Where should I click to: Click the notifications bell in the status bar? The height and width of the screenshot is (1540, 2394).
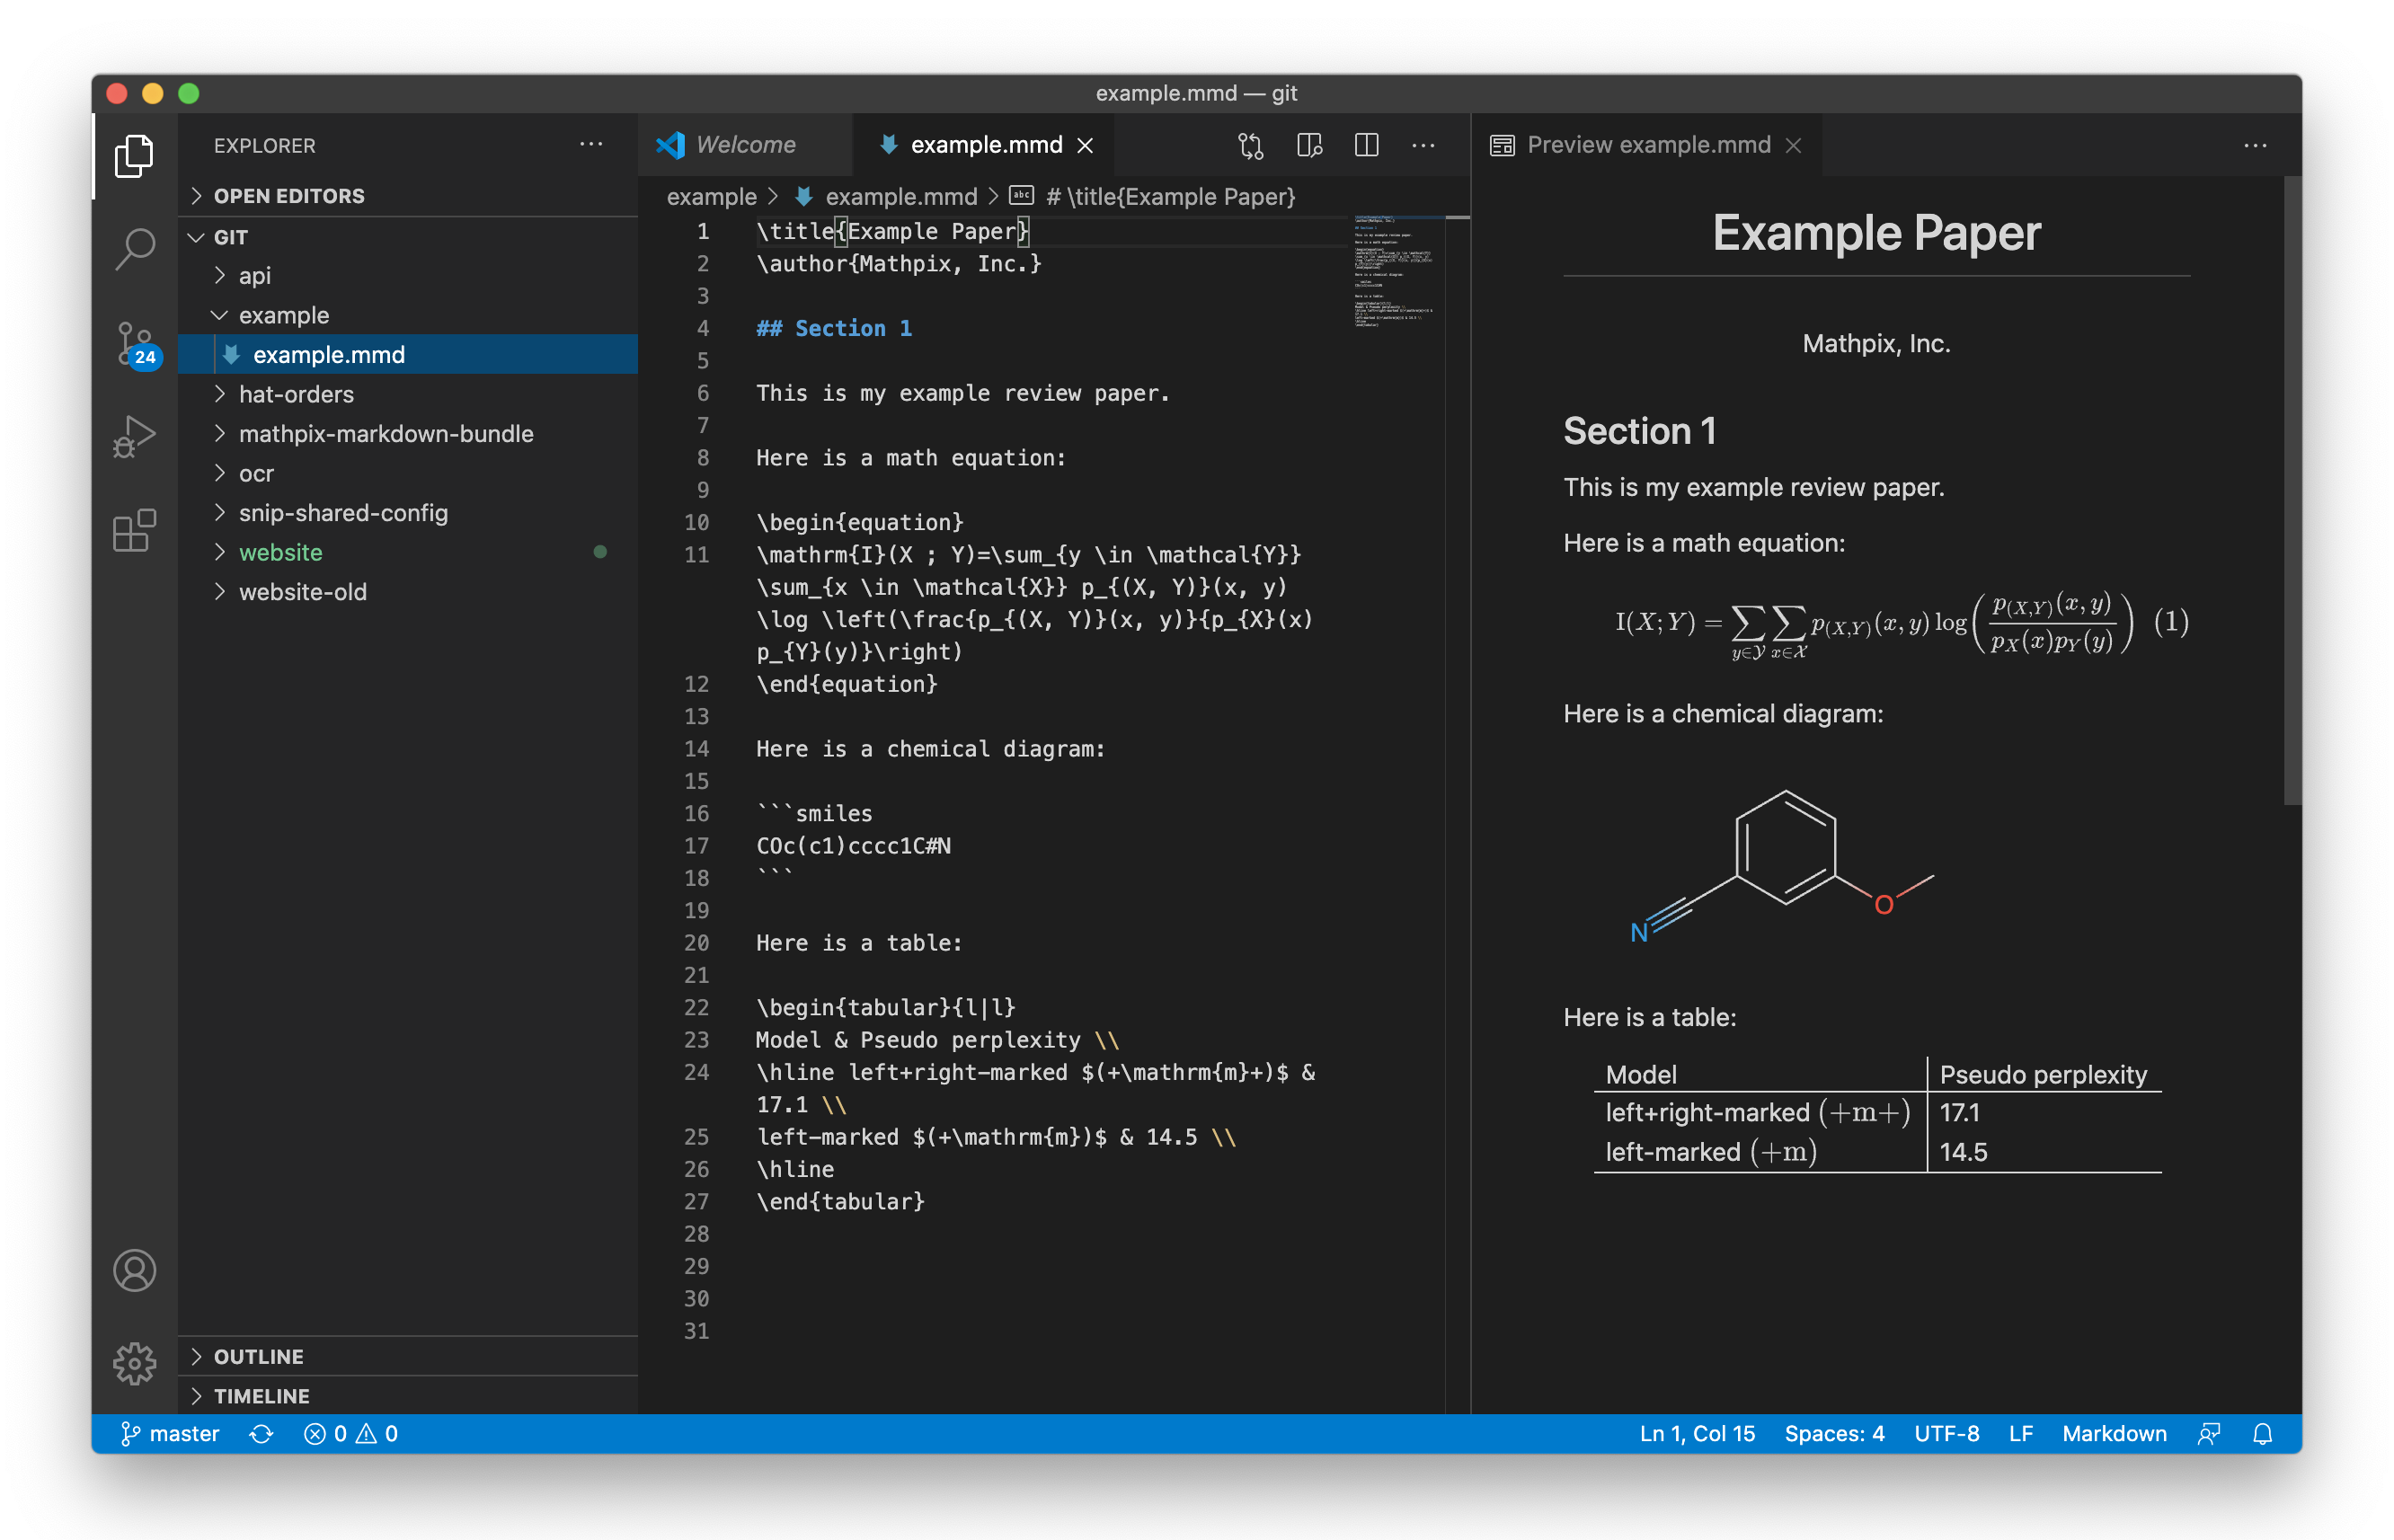pos(2264,1433)
